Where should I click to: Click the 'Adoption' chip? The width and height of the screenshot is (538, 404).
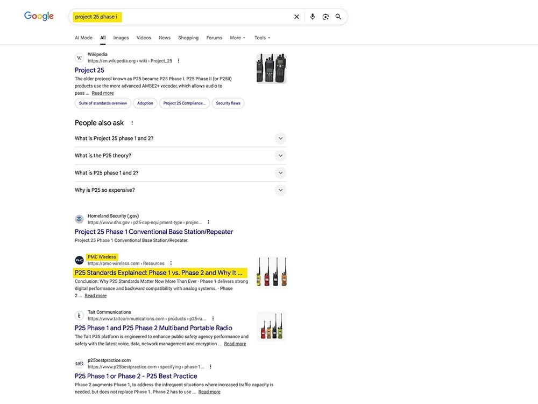145,103
